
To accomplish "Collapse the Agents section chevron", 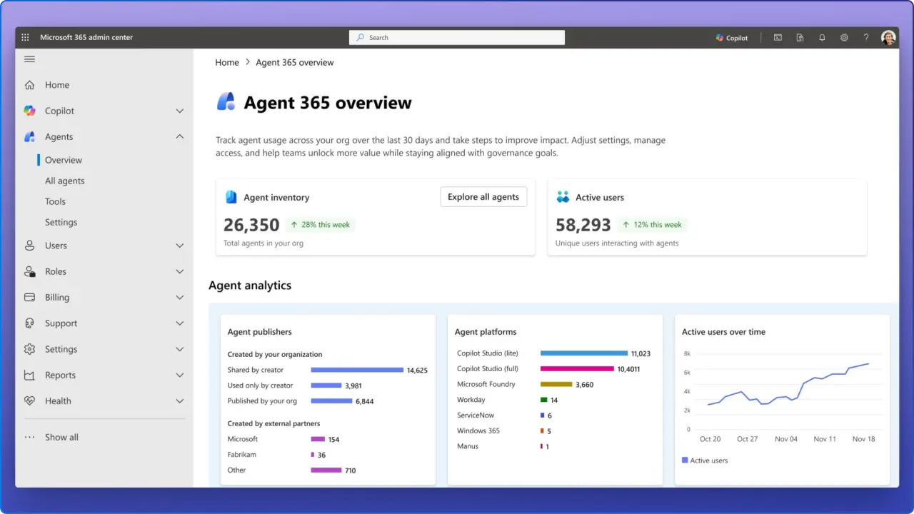I will [x=179, y=136].
